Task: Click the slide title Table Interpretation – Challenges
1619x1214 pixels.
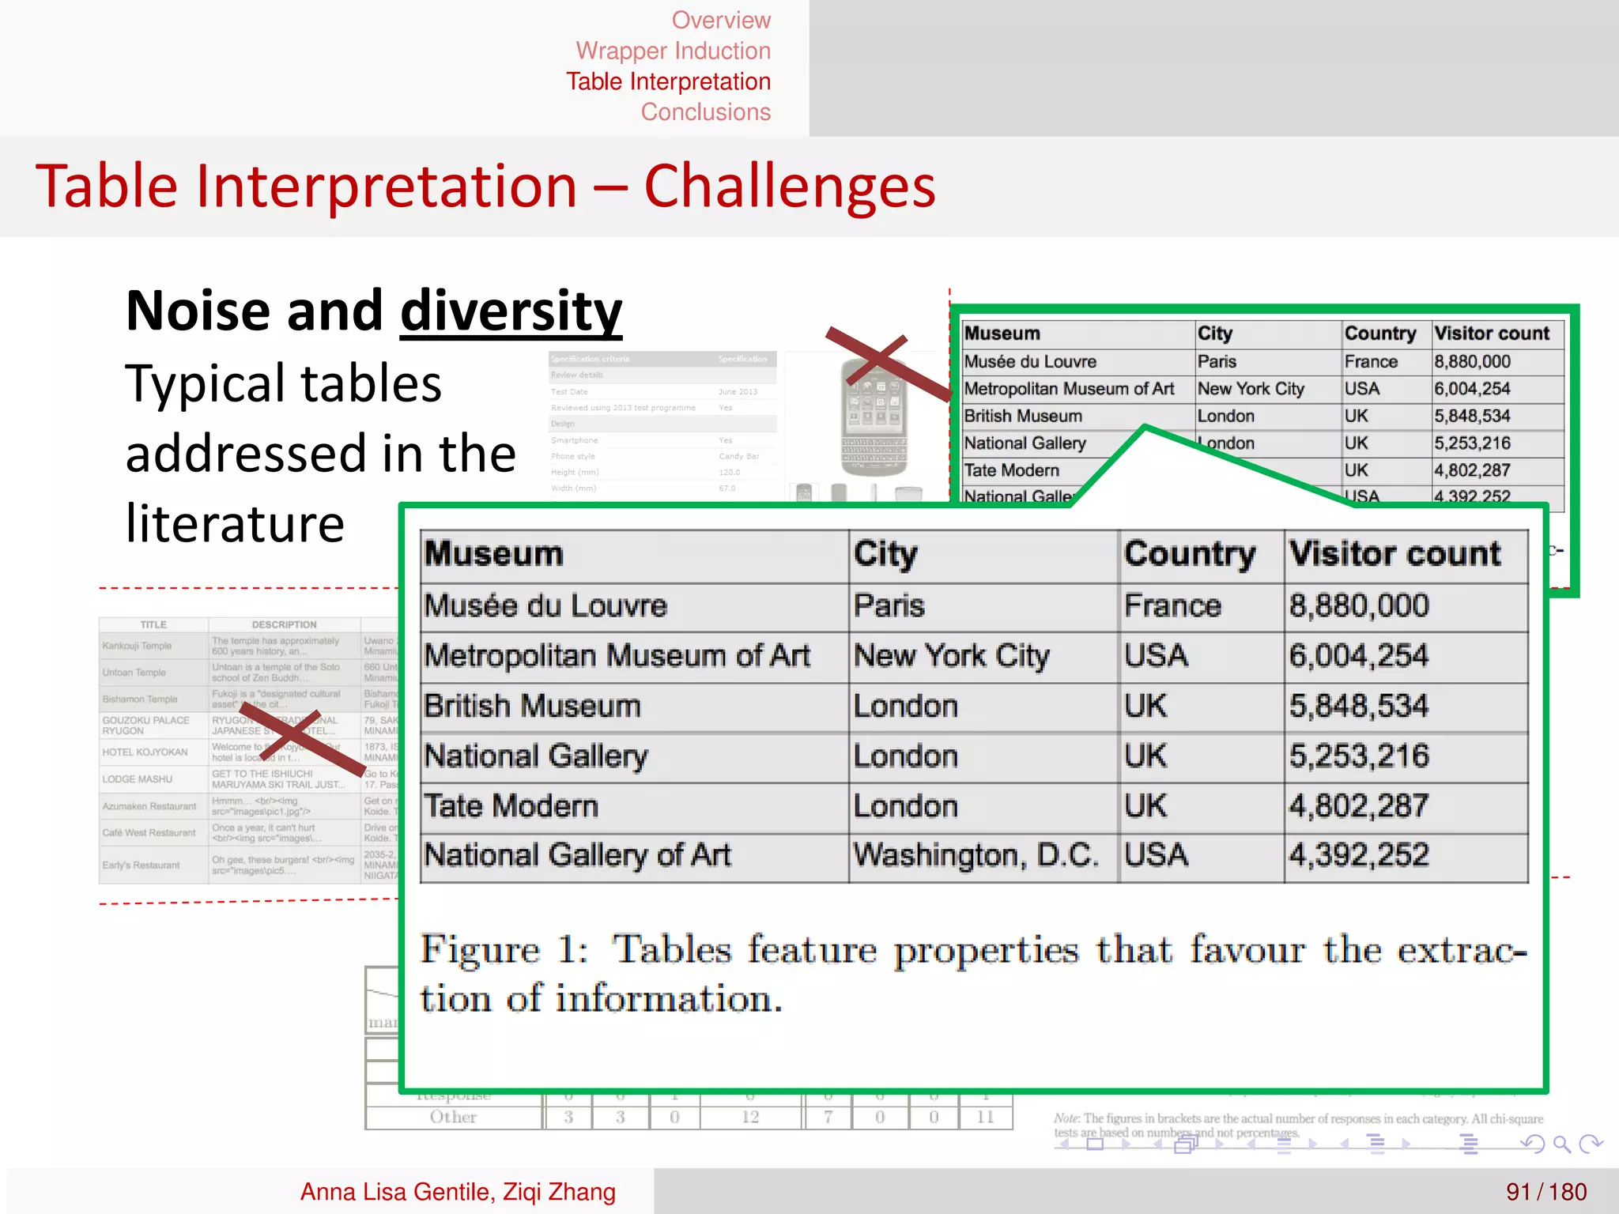Action: [485, 187]
